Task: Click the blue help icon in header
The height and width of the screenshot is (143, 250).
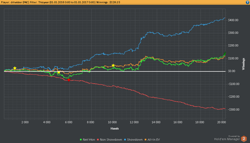Action: click(x=247, y=2)
